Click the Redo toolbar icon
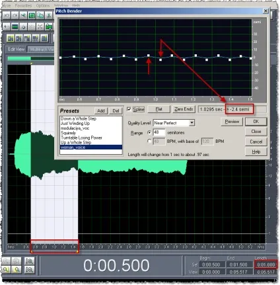 coord(15,15)
